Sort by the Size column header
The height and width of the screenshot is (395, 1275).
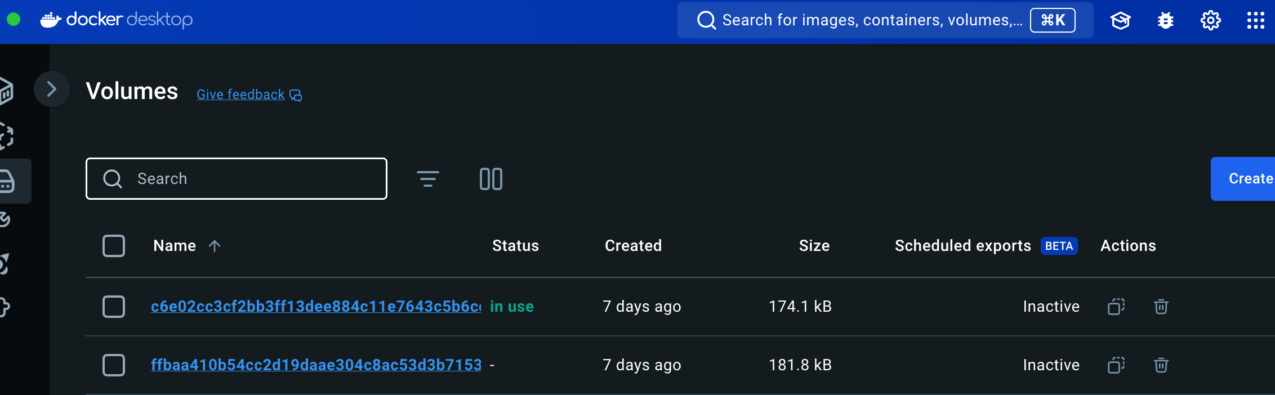[814, 246]
